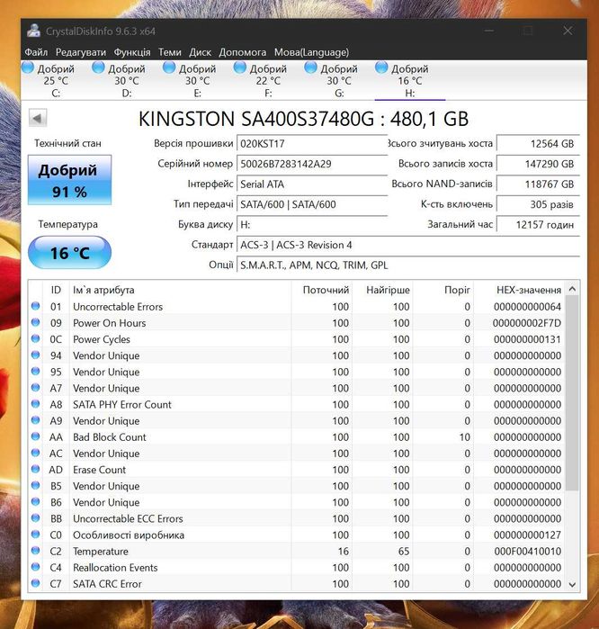The height and width of the screenshot is (629, 599).
Task: Click scroll down arrow in attribute list
Action: [x=572, y=585]
